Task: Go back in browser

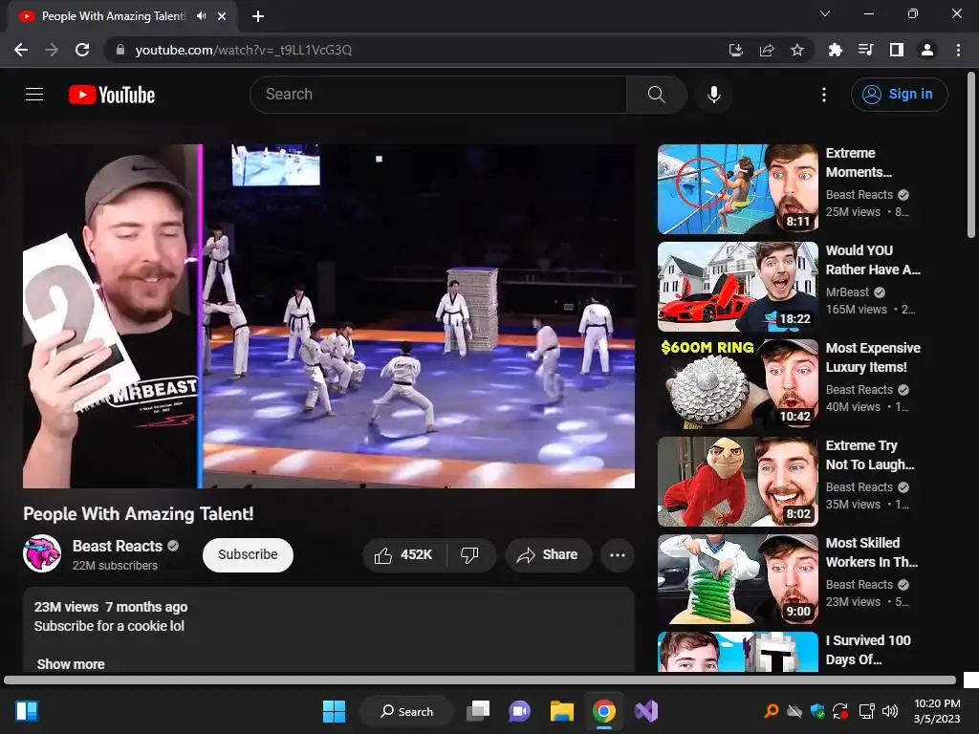Action: (x=21, y=50)
